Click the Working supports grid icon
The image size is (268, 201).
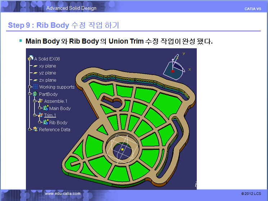pos(35,87)
